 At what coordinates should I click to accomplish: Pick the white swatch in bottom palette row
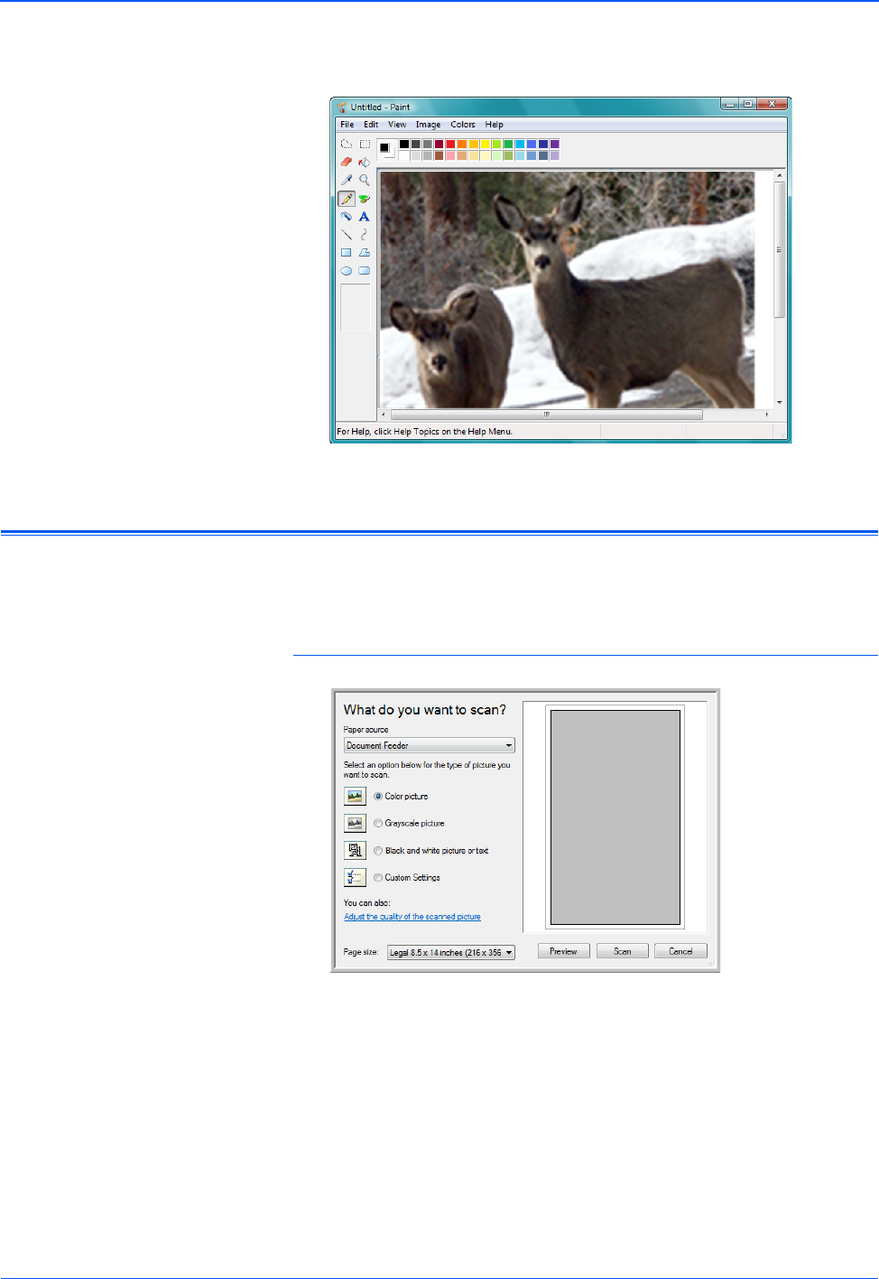404,155
